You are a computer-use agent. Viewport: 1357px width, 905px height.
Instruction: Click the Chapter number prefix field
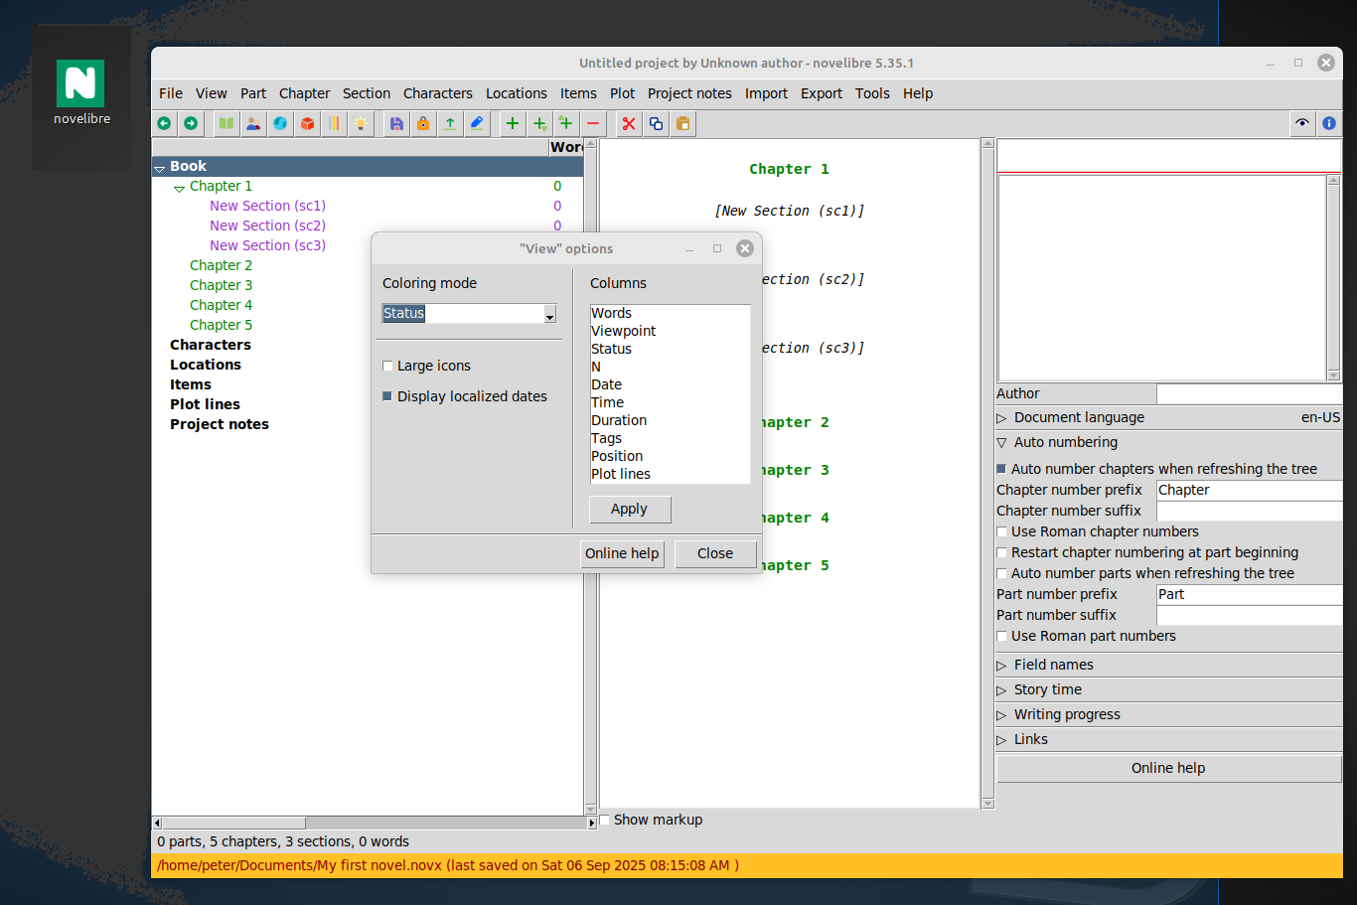(1249, 490)
